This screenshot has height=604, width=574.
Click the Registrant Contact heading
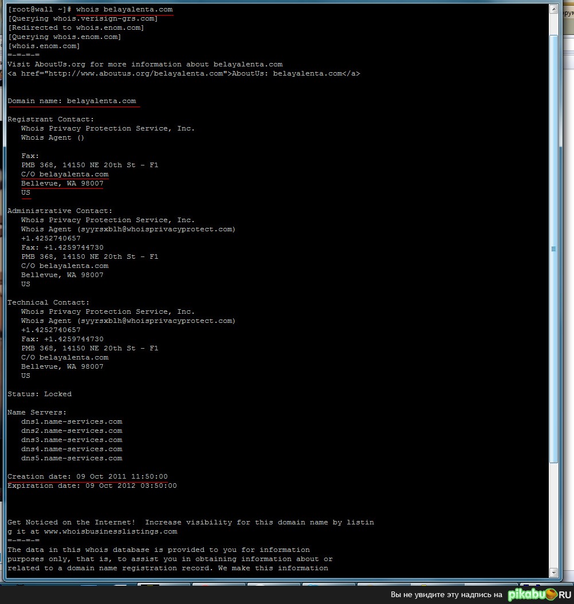(x=50, y=120)
